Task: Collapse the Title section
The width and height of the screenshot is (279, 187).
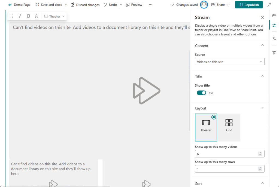Action: click(262, 76)
